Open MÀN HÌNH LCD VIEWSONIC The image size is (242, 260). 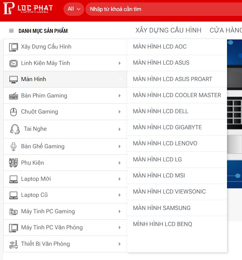(177, 192)
